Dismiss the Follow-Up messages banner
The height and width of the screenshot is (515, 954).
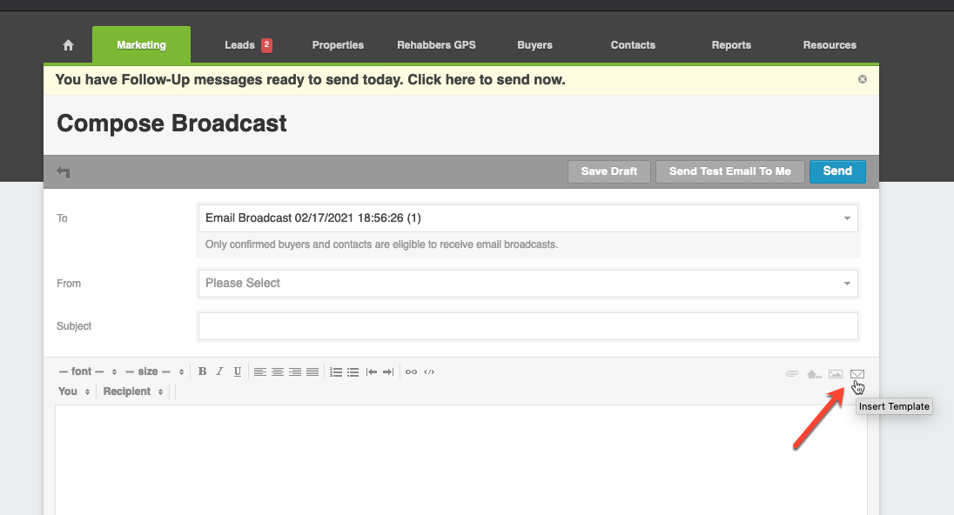[x=862, y=79]
